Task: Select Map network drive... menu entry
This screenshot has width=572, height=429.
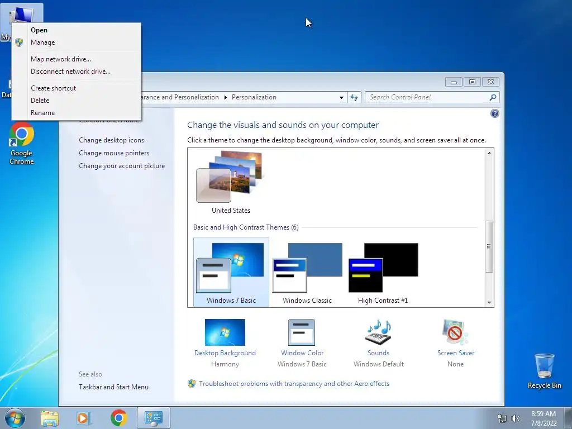Action: click(x=76, y=59)
